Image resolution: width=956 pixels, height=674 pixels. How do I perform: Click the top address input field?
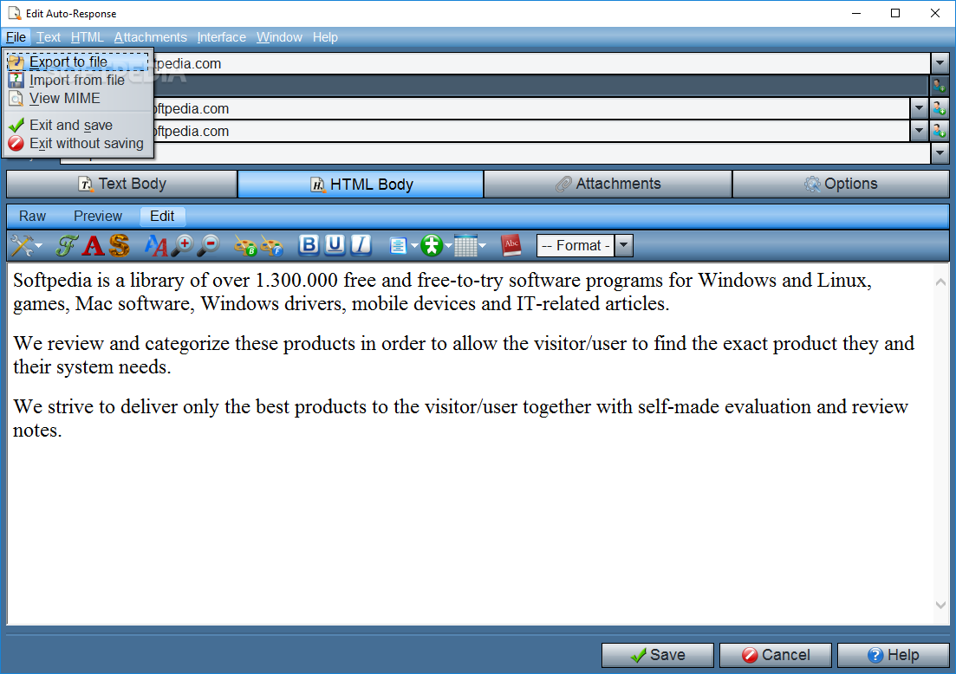point(541,63)
